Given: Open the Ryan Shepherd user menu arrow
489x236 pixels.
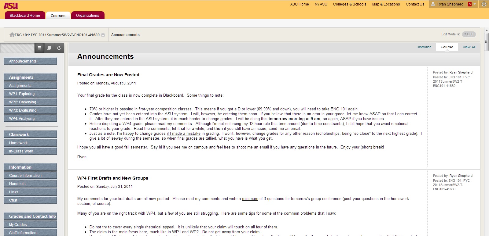Looking at the screenshot, I should pyautogui.click(x=475, y=4).
